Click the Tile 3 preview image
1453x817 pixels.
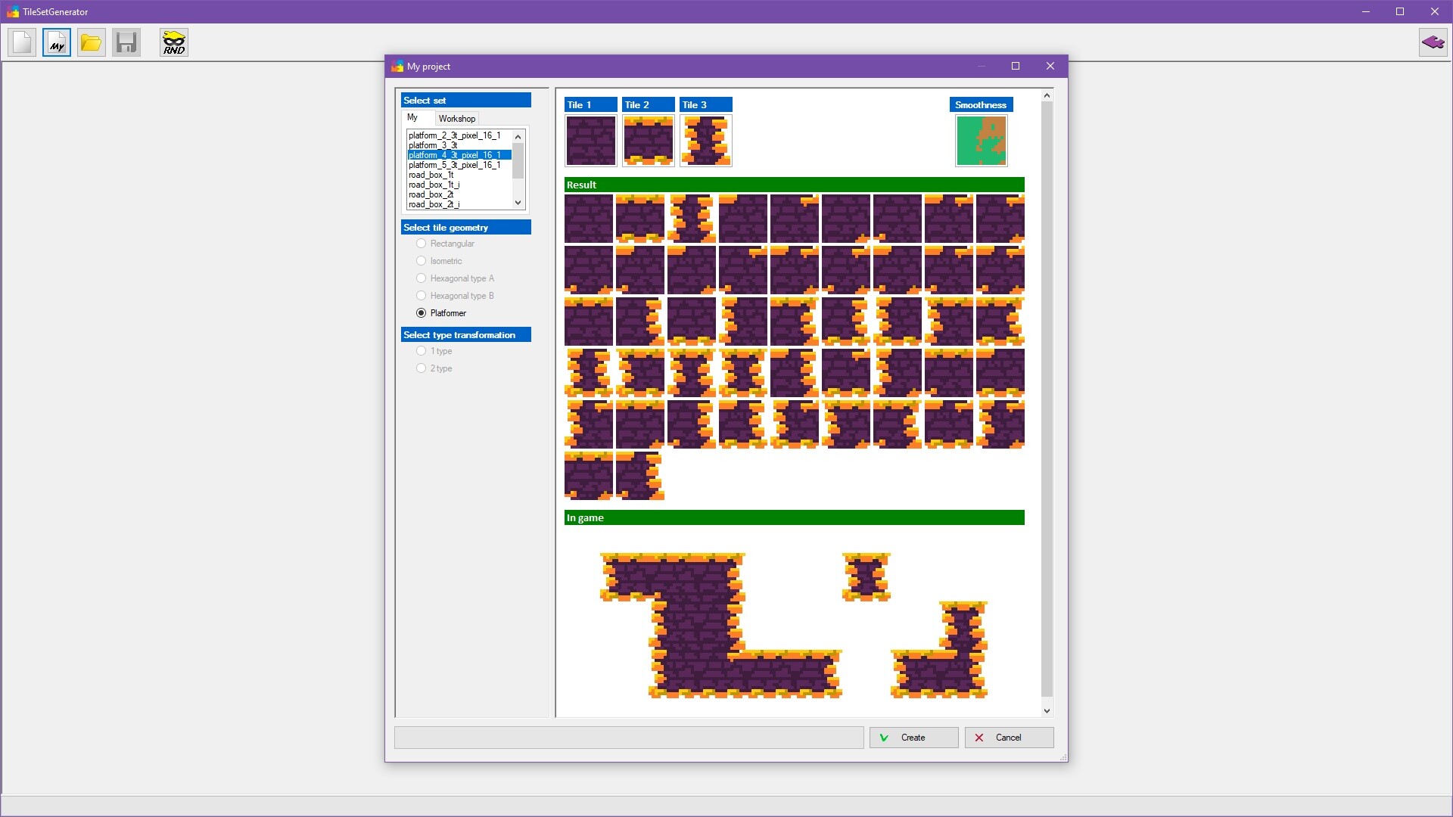[x=705, y=141]
